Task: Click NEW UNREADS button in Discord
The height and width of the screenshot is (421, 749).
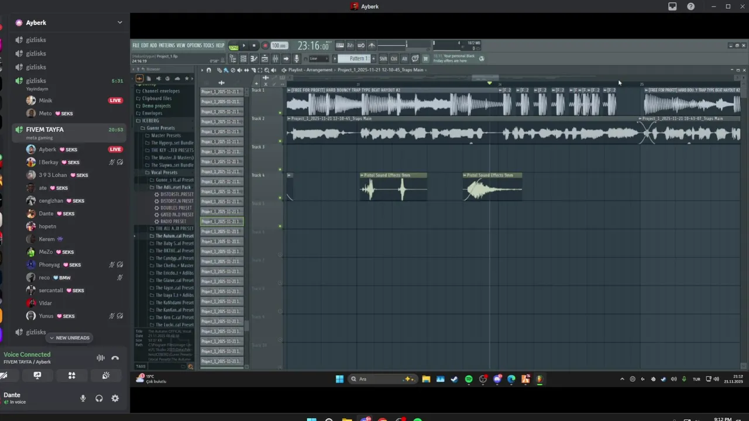Action: (70, 337)
